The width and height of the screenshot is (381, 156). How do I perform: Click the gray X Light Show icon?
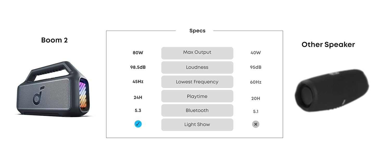(x=256, y=124)
